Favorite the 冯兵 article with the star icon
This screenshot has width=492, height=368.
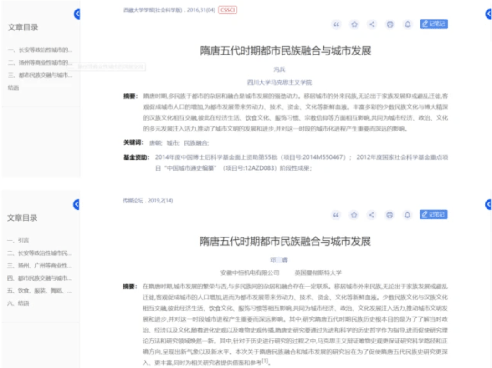(x=354, y=25)
